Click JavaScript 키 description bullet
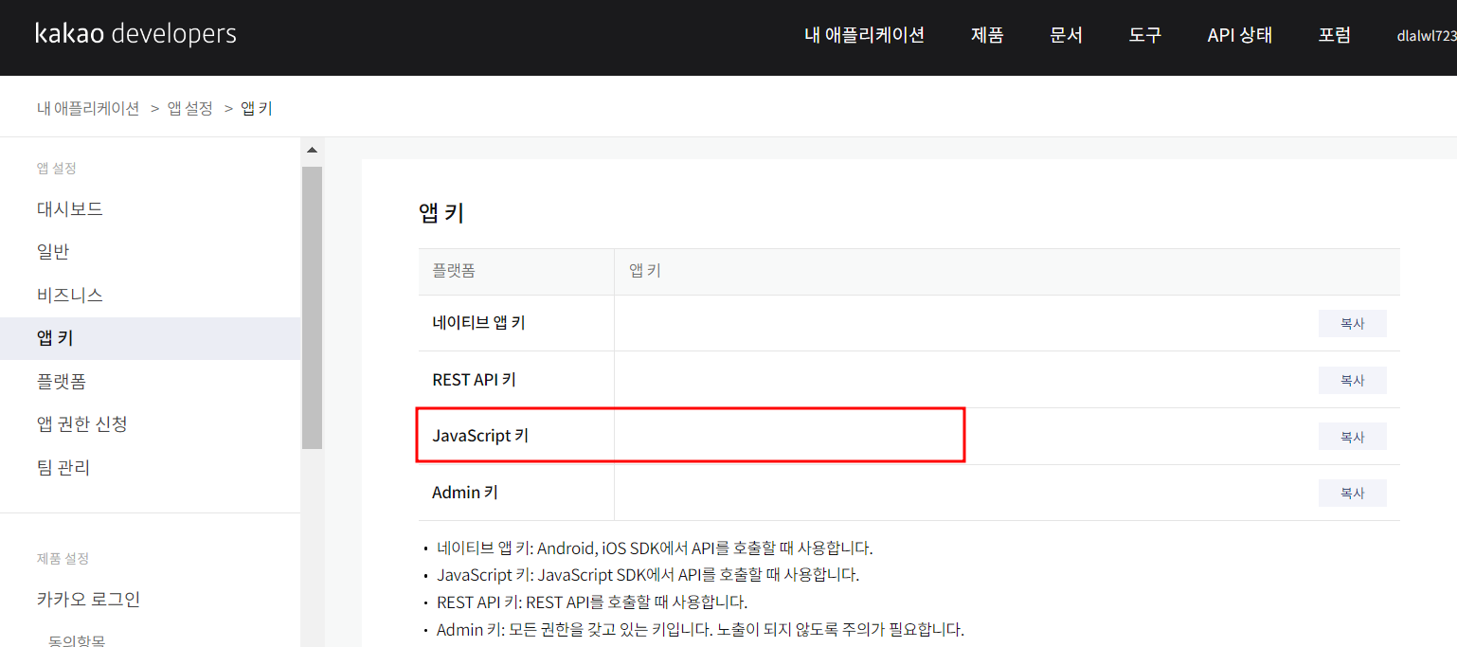The width and height of the screenshot is (1457, 647). point(648,574)
